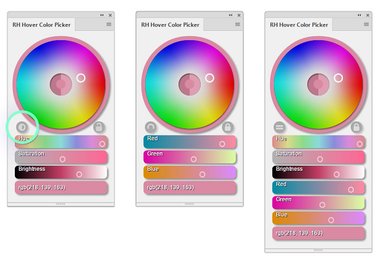Toggle the unlocked padlock icon in left panel
The width and height of the screenshot is (383, 258).
[x=99, y=127]
